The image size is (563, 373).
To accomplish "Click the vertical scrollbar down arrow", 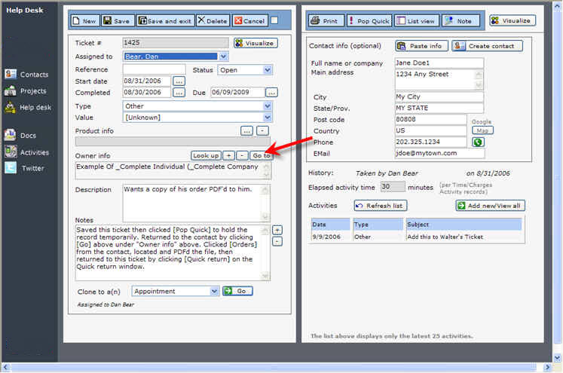I will 557,358.
